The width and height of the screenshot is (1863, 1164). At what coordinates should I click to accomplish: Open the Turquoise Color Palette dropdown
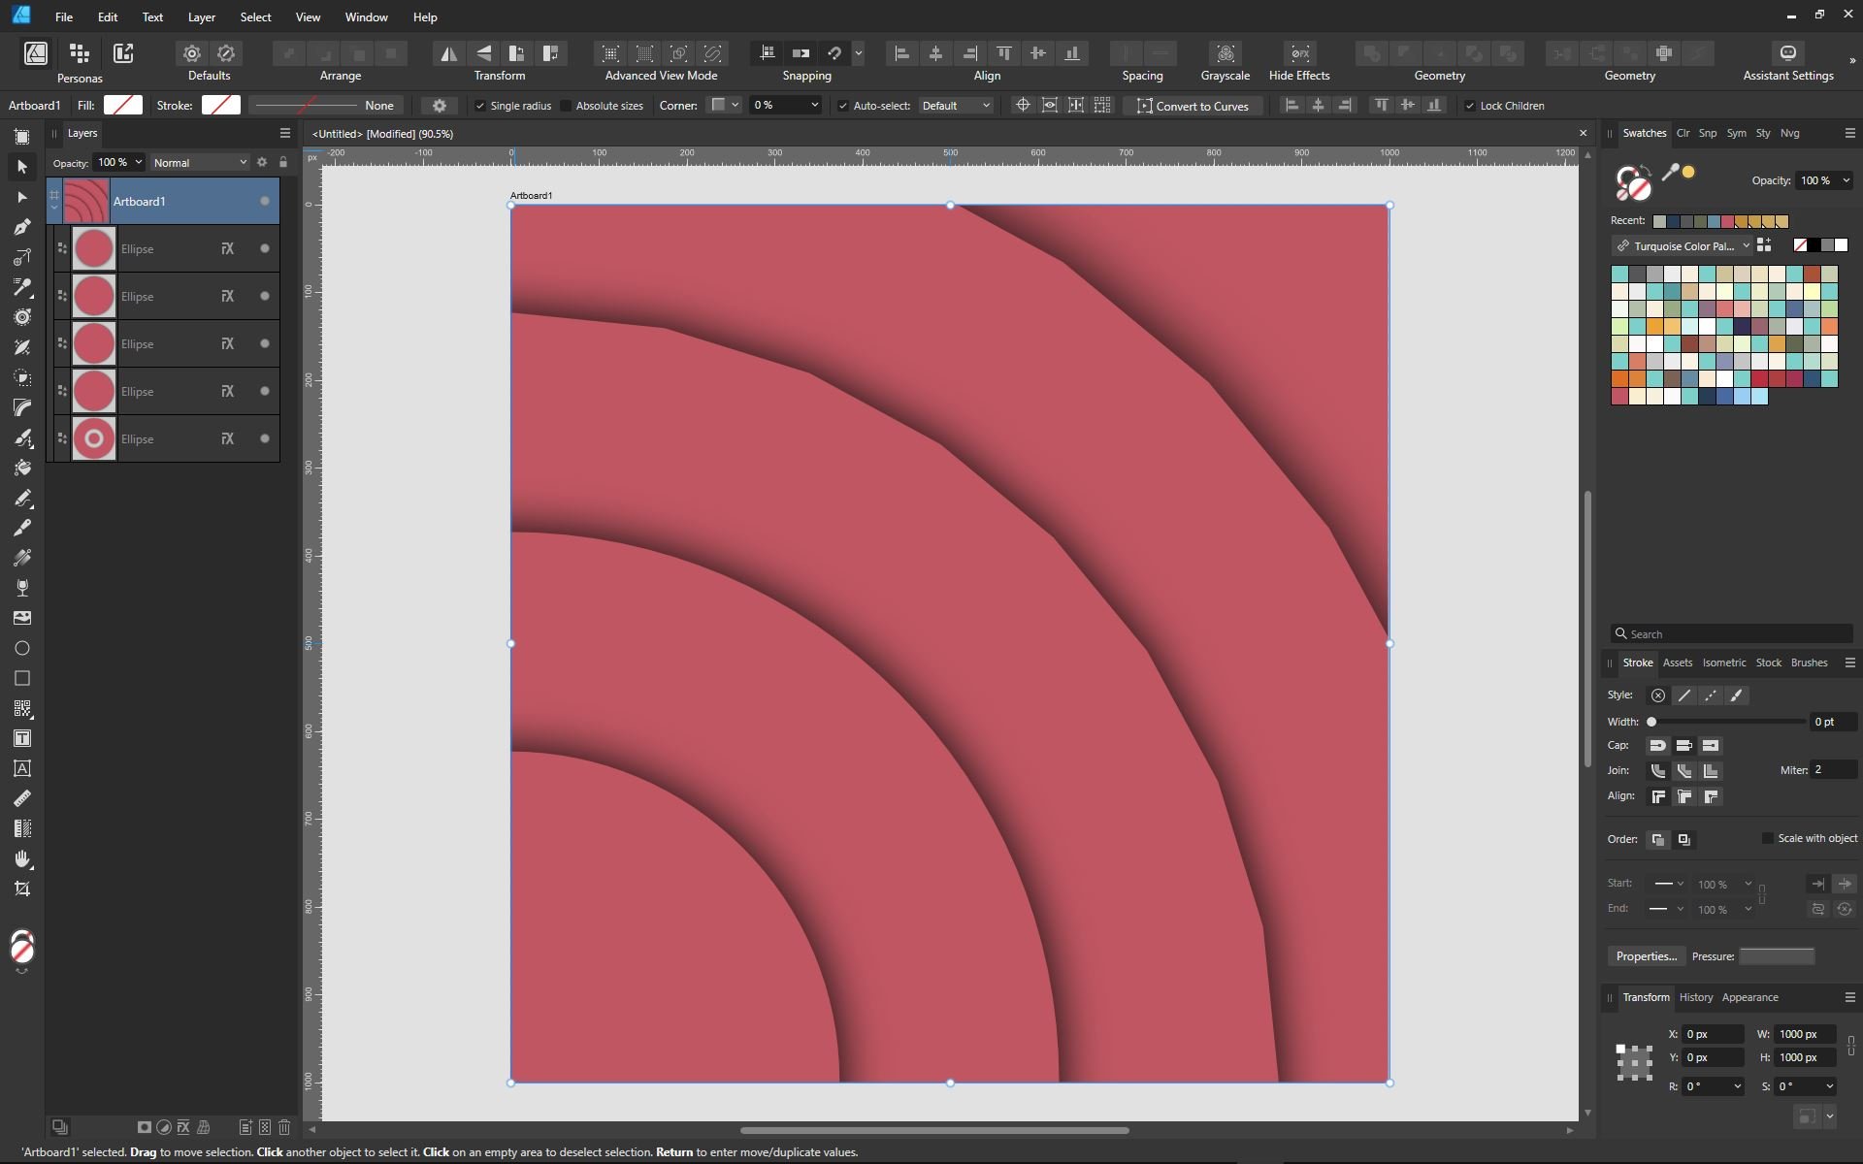[x=1682, y=246]
